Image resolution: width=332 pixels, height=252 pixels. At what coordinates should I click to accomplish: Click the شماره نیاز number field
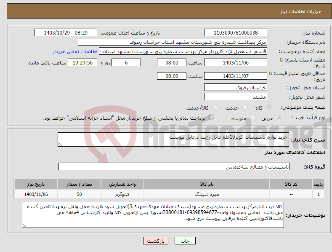click(236, 33)
